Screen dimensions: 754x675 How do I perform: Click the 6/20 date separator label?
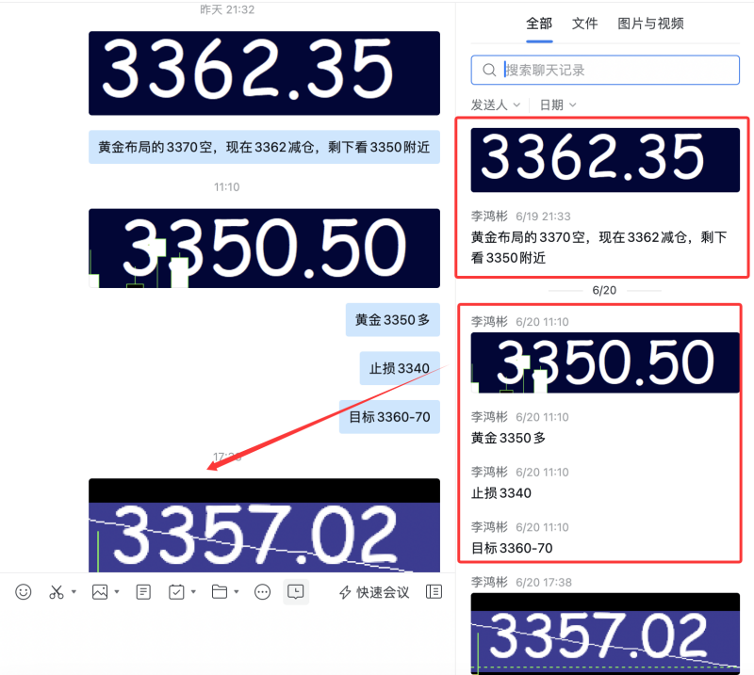click(604, 290)
